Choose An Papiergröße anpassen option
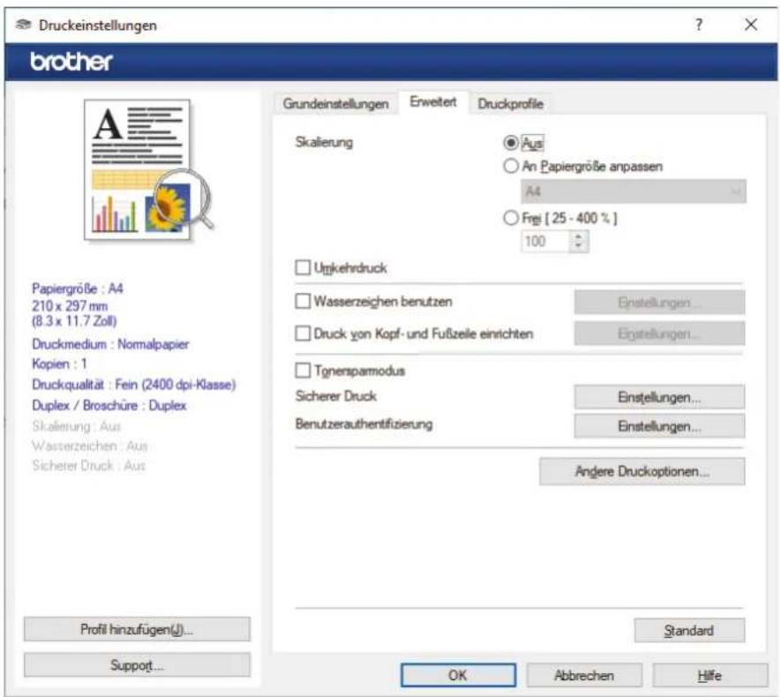 pos(510,166)
